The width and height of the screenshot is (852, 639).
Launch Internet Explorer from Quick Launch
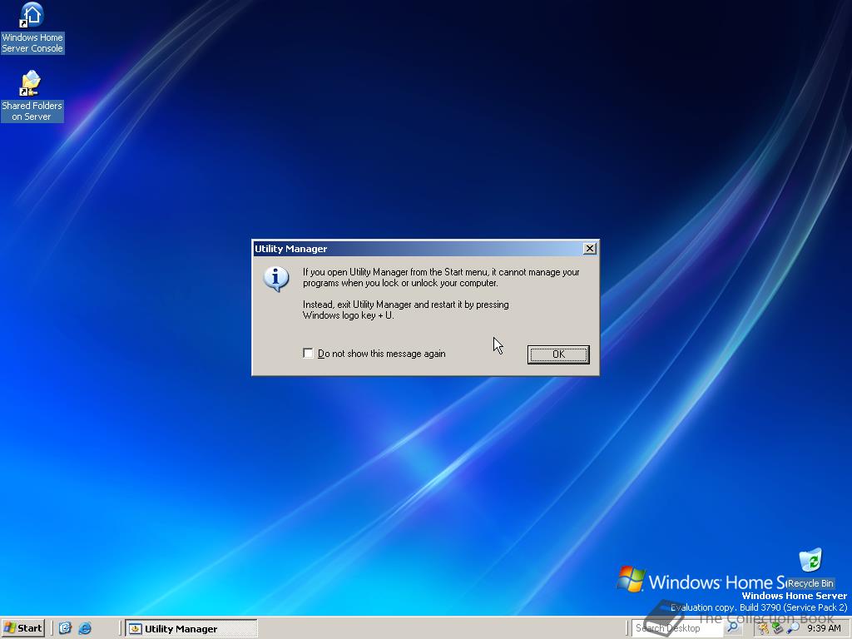point(86,628)
